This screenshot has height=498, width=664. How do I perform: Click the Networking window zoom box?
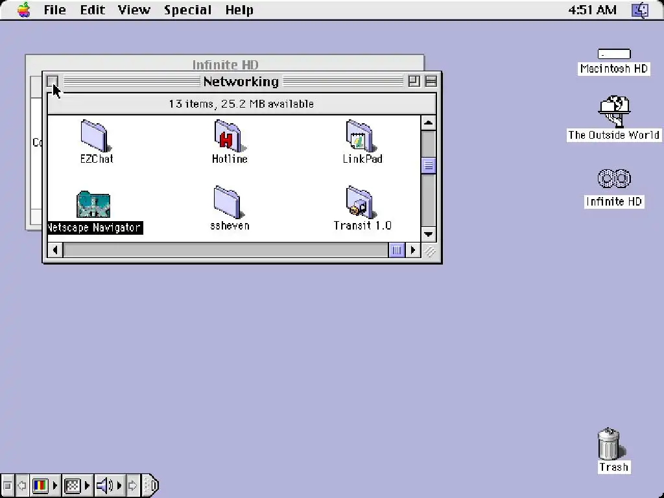(x=414, y=81)
